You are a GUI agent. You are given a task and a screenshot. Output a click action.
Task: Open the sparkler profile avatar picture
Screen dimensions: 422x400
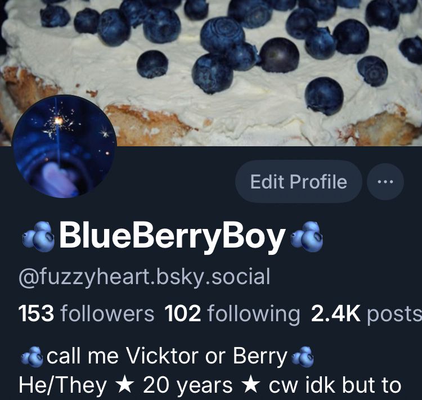(65, 146)
